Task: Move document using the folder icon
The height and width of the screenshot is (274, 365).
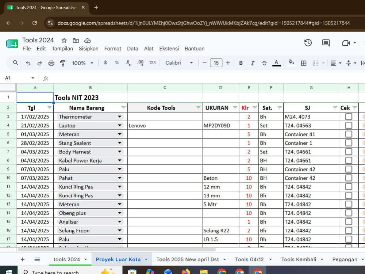Action: point(76,41)
